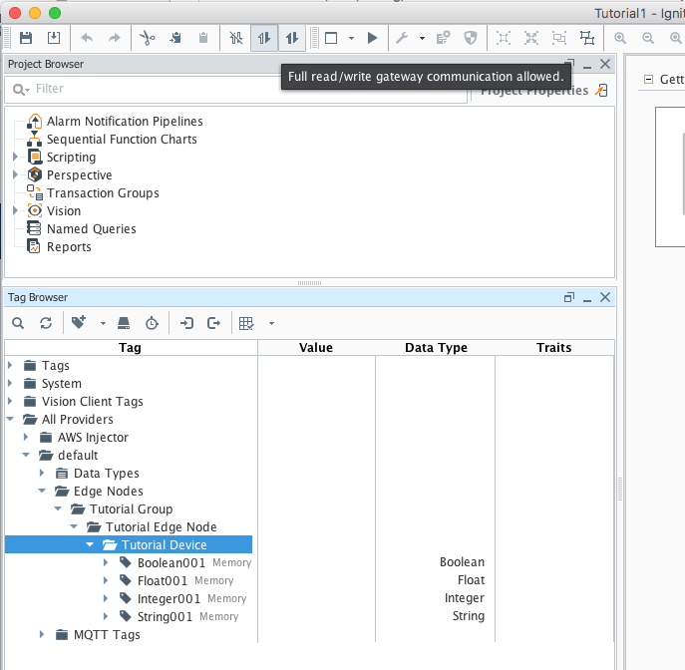Refresh the Tag Browser
This screenshot has width=685, height=670.
pos(45,323)
